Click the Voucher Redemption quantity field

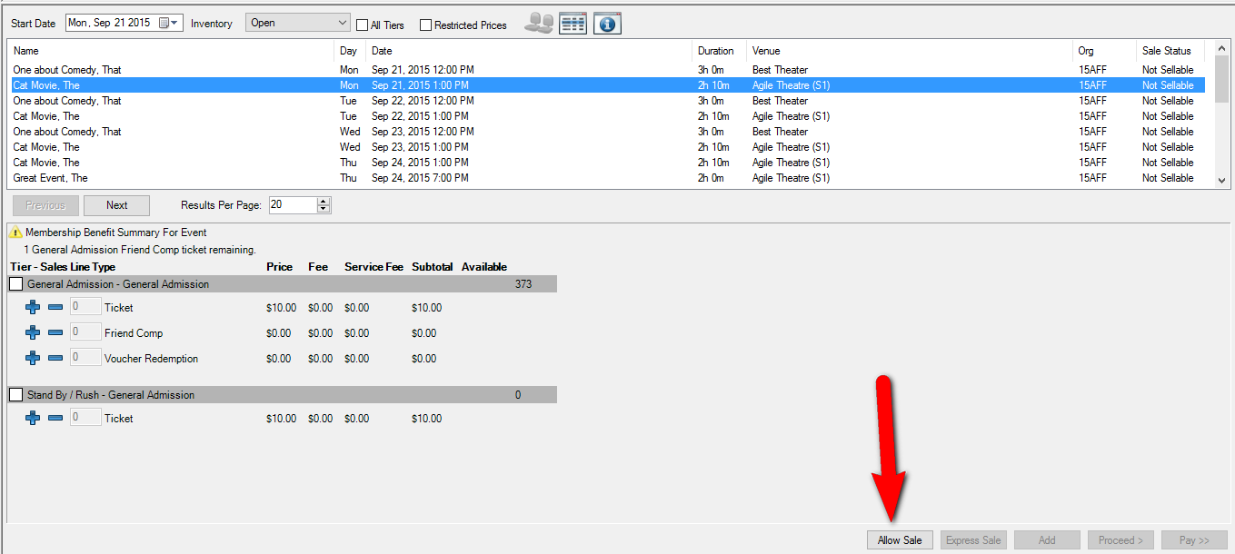pyautogui.click(x=85, y=358)
